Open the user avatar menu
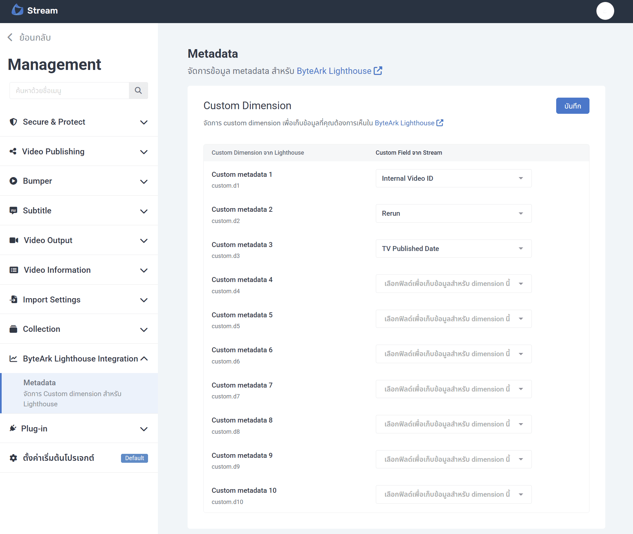 pyautogui.click(x=605, y=11)
